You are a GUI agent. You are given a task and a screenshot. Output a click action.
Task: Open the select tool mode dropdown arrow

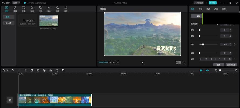click(7, 70)
